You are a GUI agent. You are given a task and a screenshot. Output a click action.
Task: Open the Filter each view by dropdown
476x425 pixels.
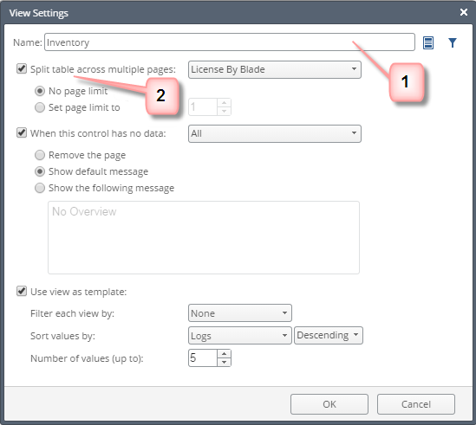240,313
